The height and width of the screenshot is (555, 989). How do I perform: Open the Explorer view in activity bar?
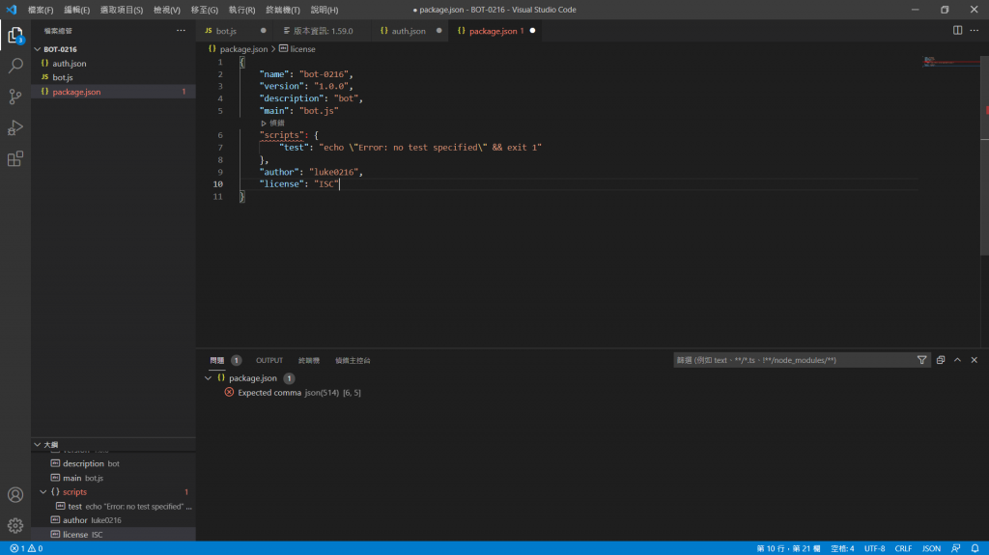[15, 36]
